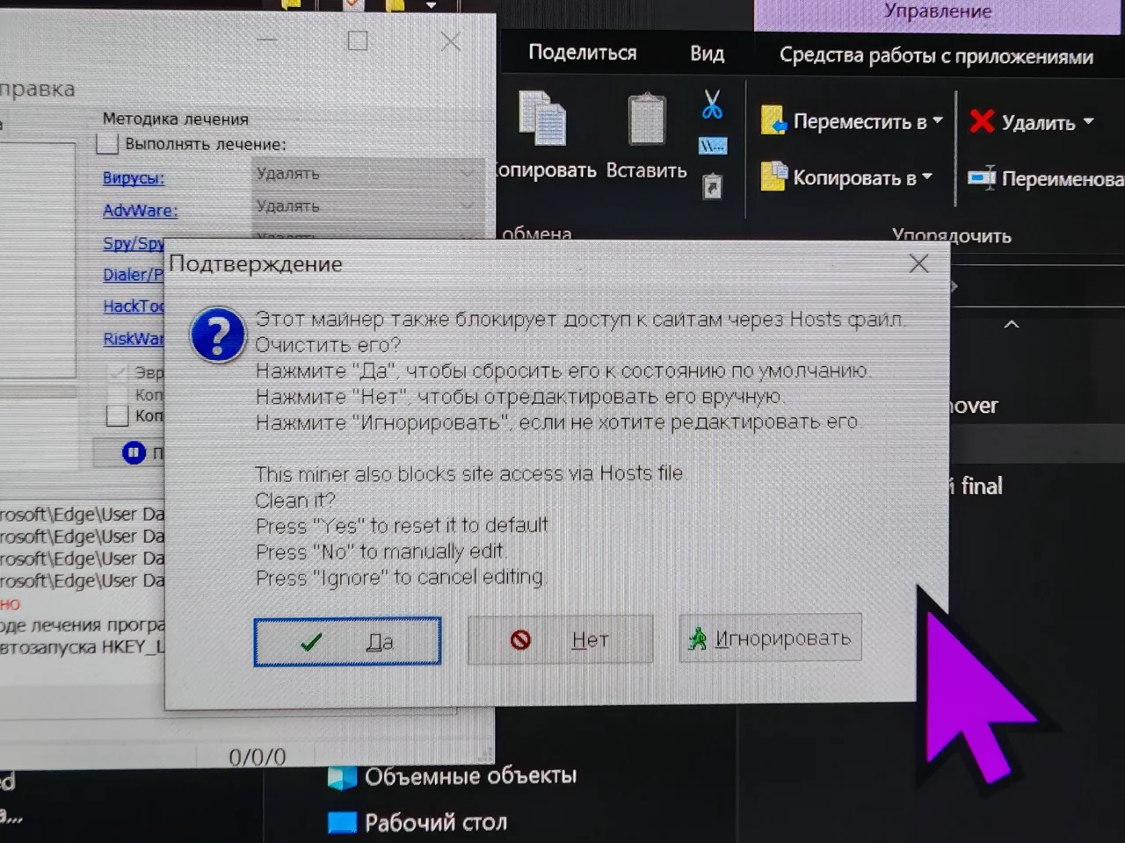Open the AdvWare action dropdown
Viewport: 1125px width, 843px height.
(x=367, y=206)
